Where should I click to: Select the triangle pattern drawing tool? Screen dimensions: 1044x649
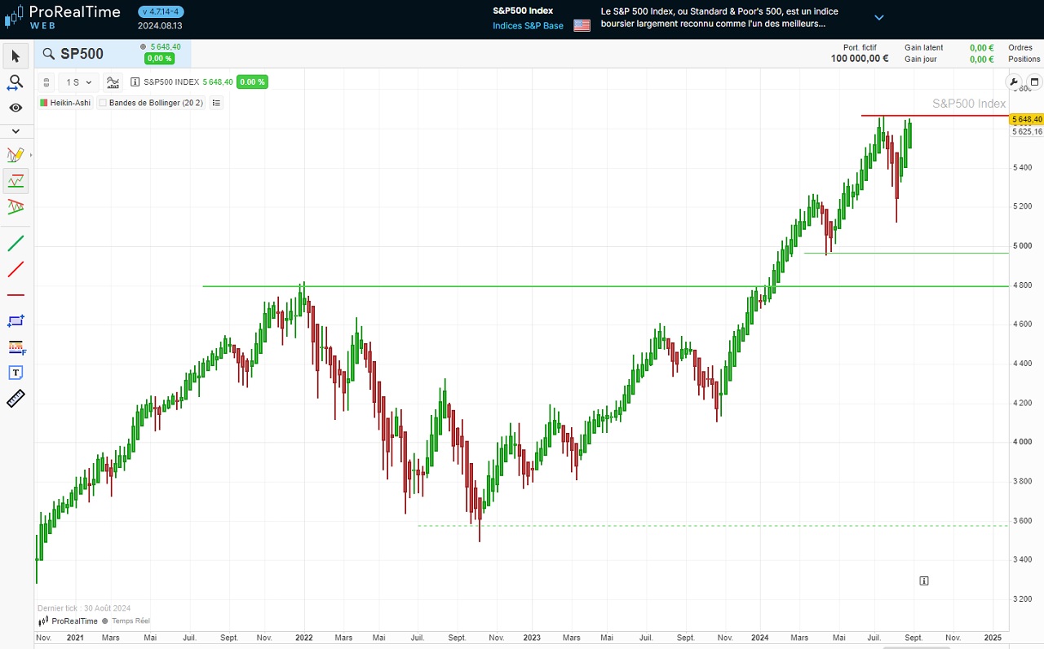click(15, 207)
